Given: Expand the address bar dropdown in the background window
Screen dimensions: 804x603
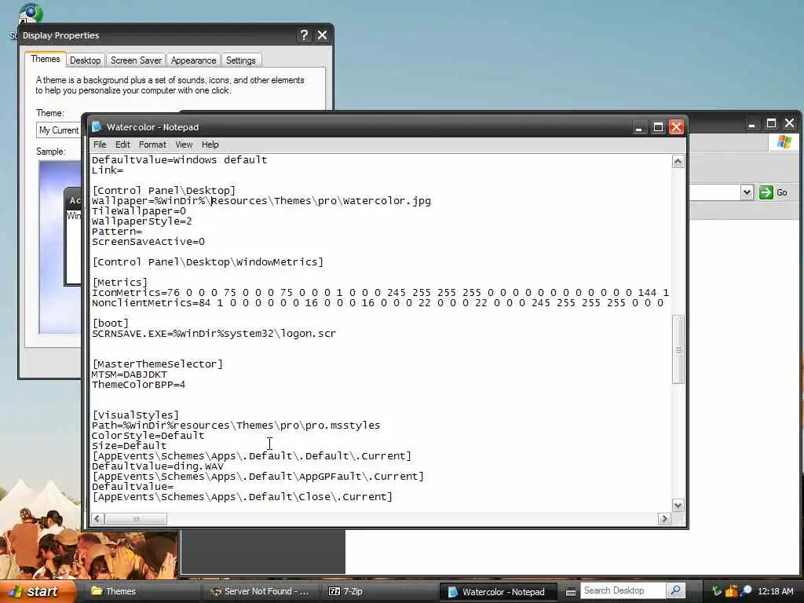Looking at the screenshot, I should [747, 193].
